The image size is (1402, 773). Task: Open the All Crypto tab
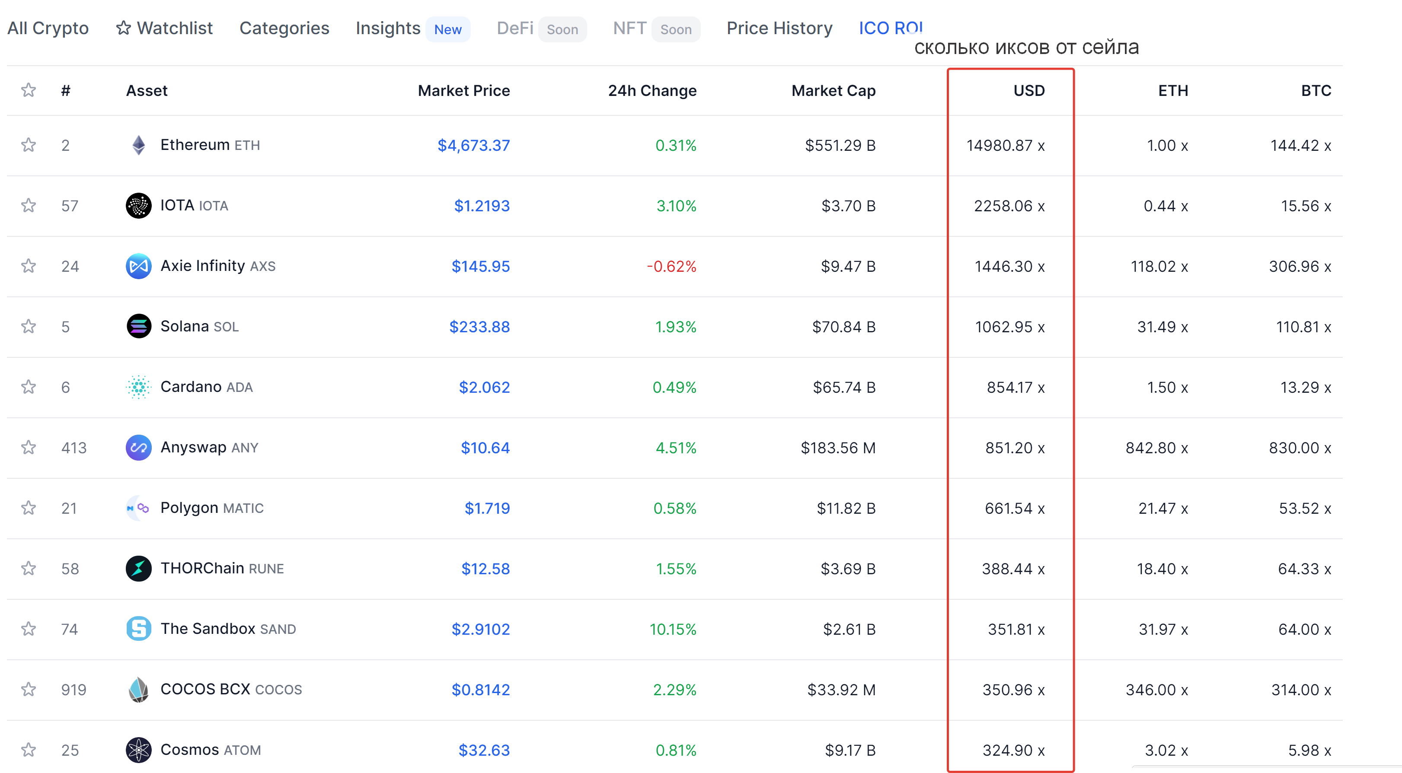pyautogui.click(x=48, y=28)
